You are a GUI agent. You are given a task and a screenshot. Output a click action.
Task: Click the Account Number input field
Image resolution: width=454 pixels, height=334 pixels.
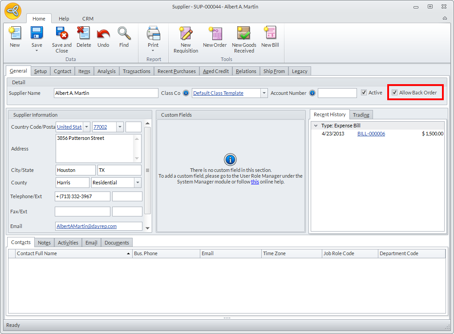pos(337,93)
